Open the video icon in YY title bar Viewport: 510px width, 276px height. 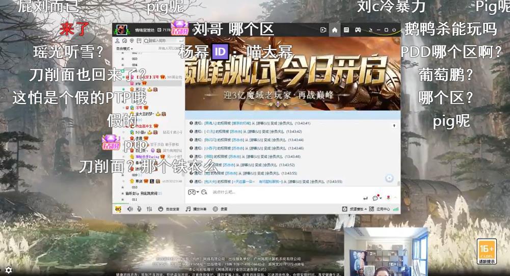[x=323, y=30]
